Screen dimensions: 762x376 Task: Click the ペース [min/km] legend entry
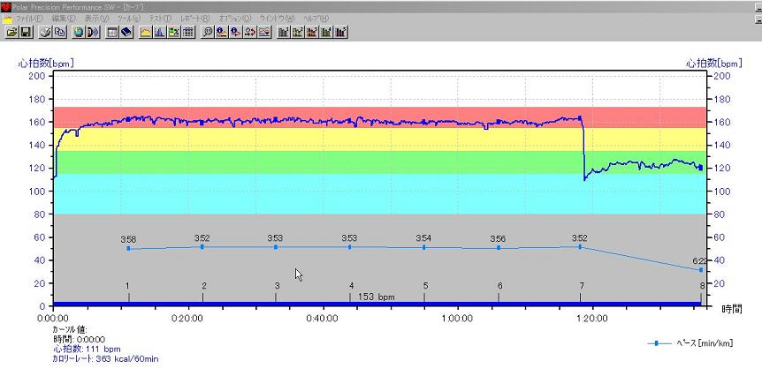coord(690,343)
